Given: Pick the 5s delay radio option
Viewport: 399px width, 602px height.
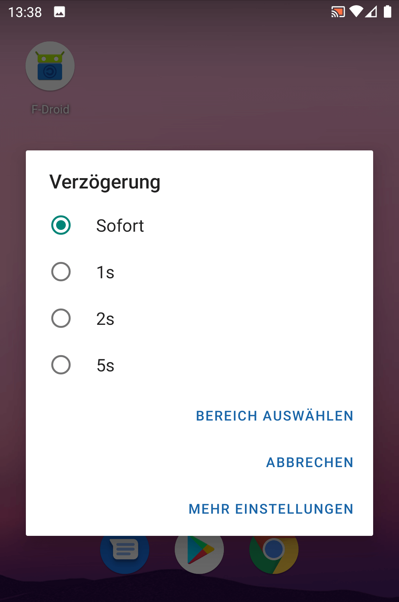Looking at the screenshot, I should [61, 365].
